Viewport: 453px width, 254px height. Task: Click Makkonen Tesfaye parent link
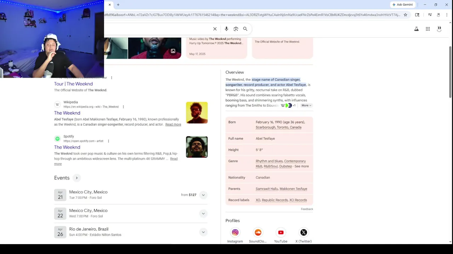point(293,189)
